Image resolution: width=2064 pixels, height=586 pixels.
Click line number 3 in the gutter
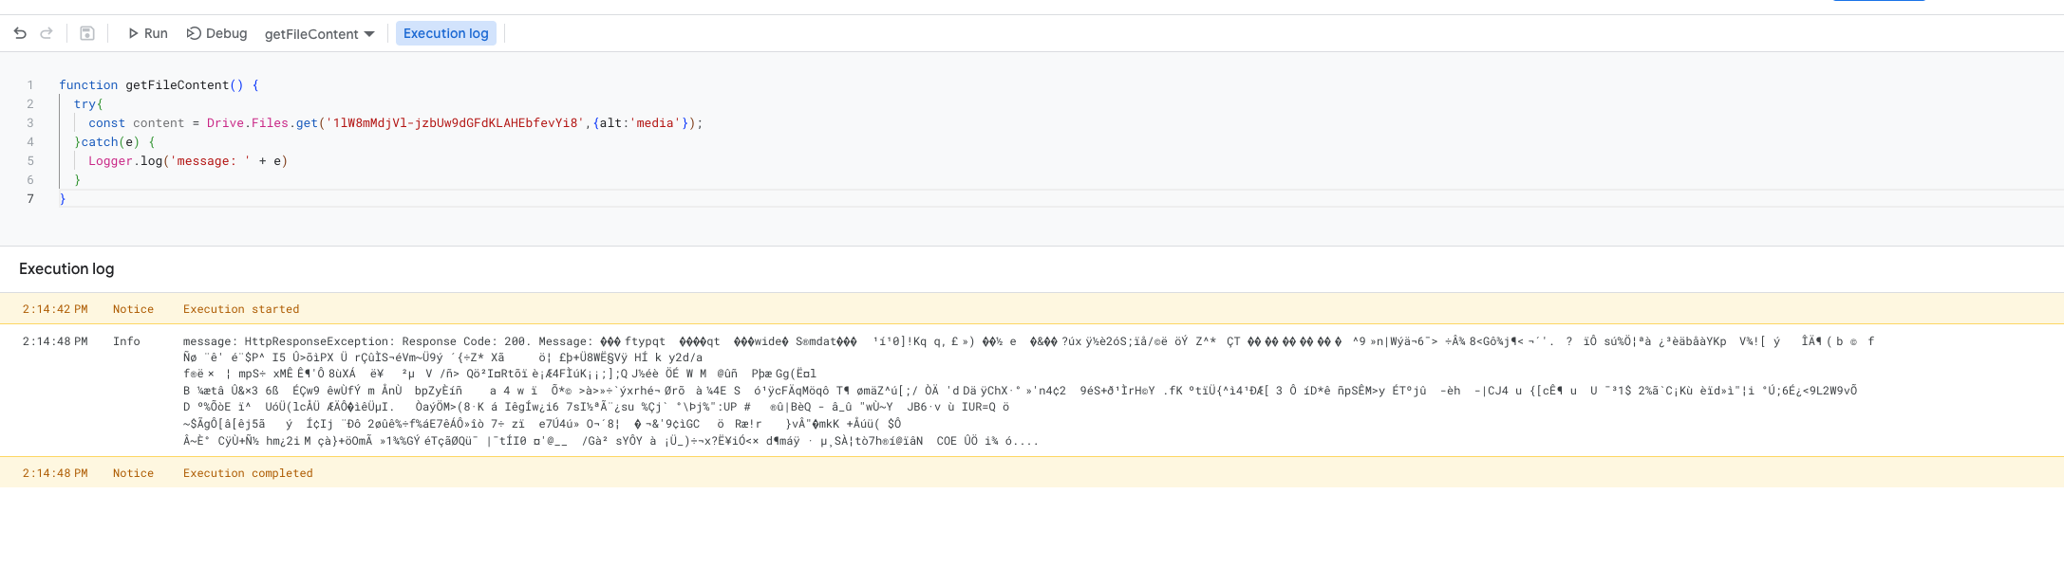click(30, 123)
